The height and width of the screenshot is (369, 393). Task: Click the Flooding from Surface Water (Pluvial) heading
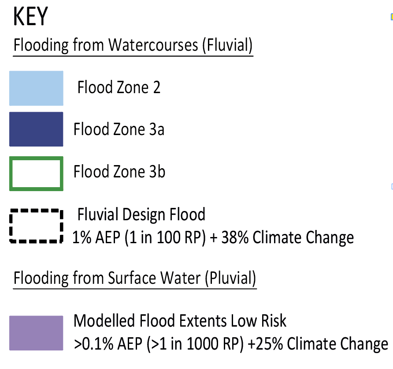tap(135, 278)
